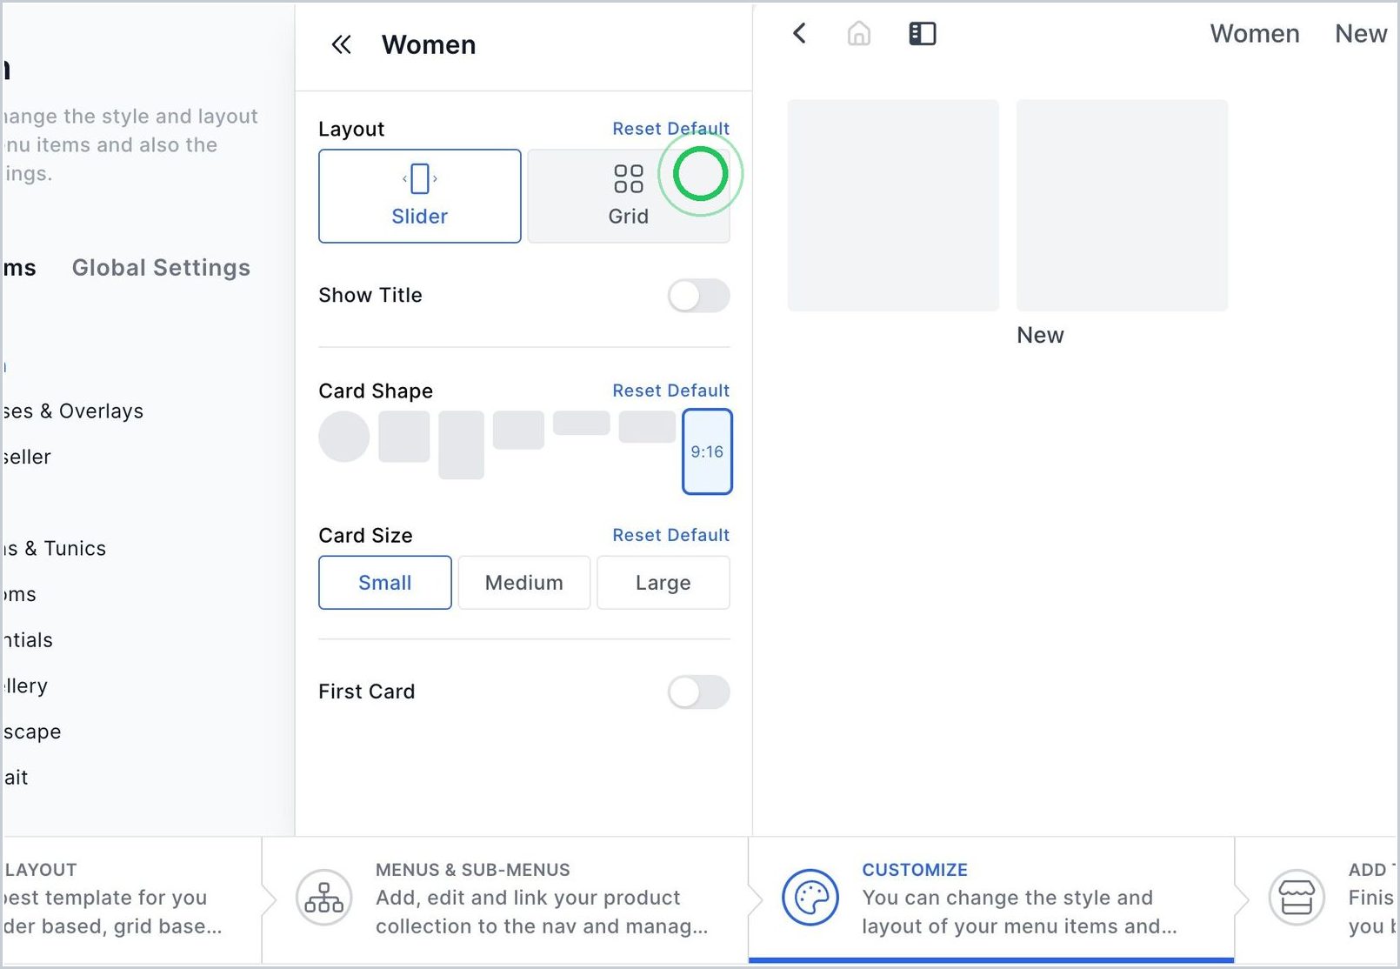1400x969 pixels.
Task: Select the Slider layout option
Action: pyautogui.click(x=420, y=196)
